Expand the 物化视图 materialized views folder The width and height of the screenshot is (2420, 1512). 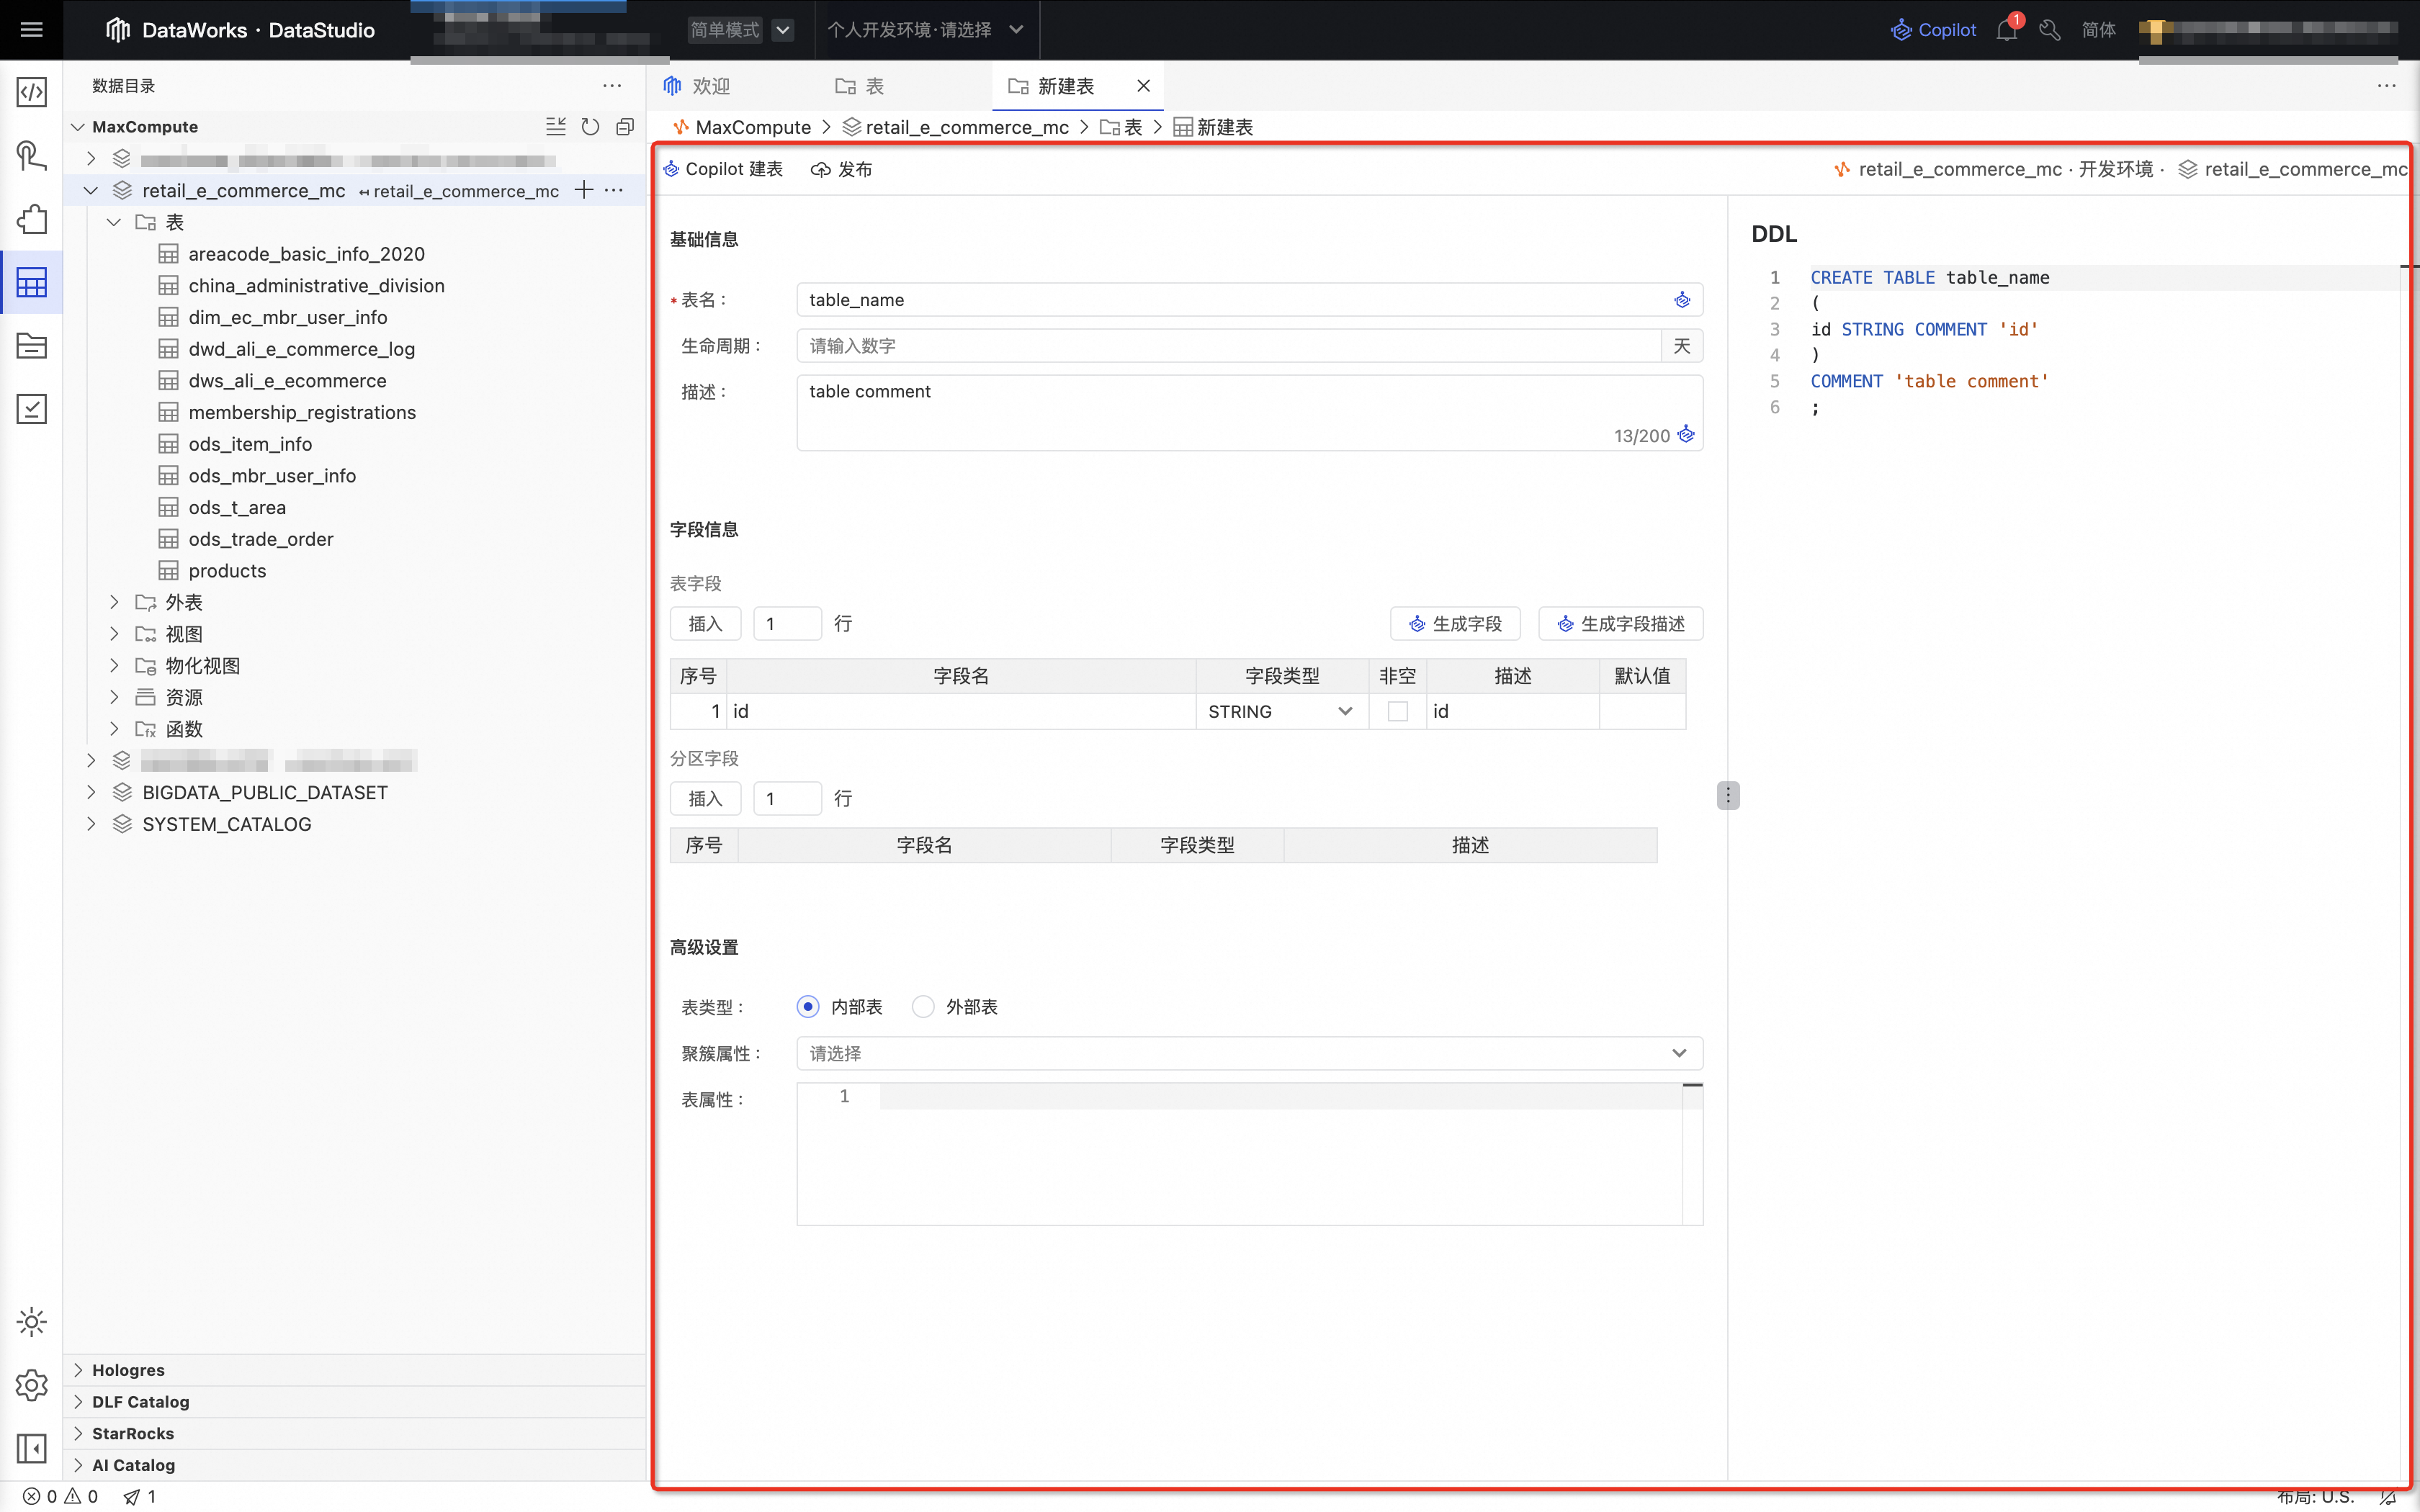(114, 665)
